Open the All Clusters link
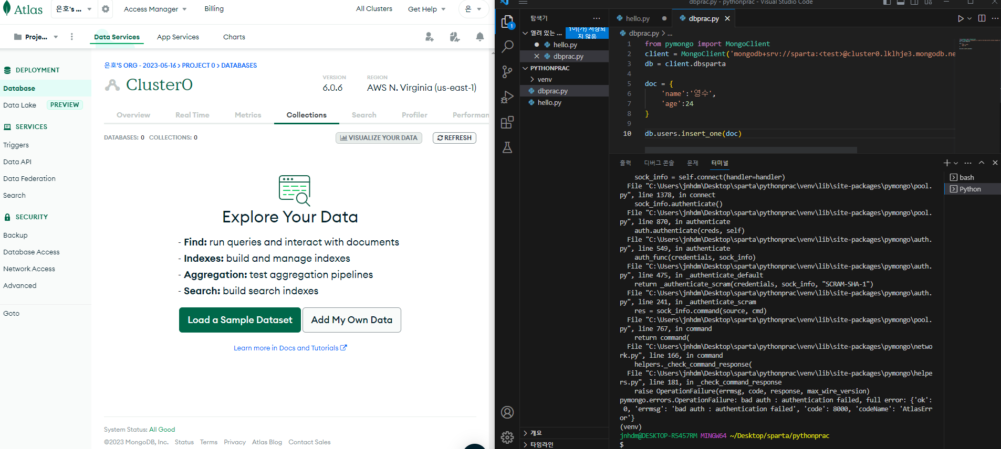The height and width of the screenshot is (449, 1001). pos(374,8)
